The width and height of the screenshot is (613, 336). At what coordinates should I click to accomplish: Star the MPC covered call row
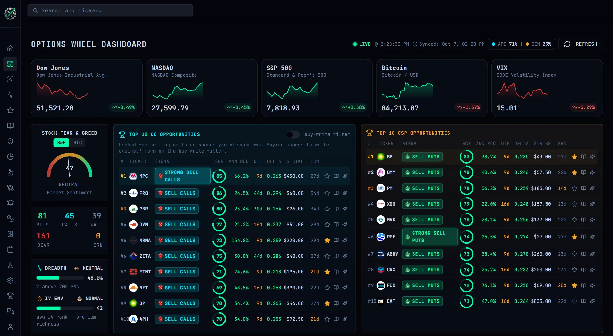pos(327,176)
